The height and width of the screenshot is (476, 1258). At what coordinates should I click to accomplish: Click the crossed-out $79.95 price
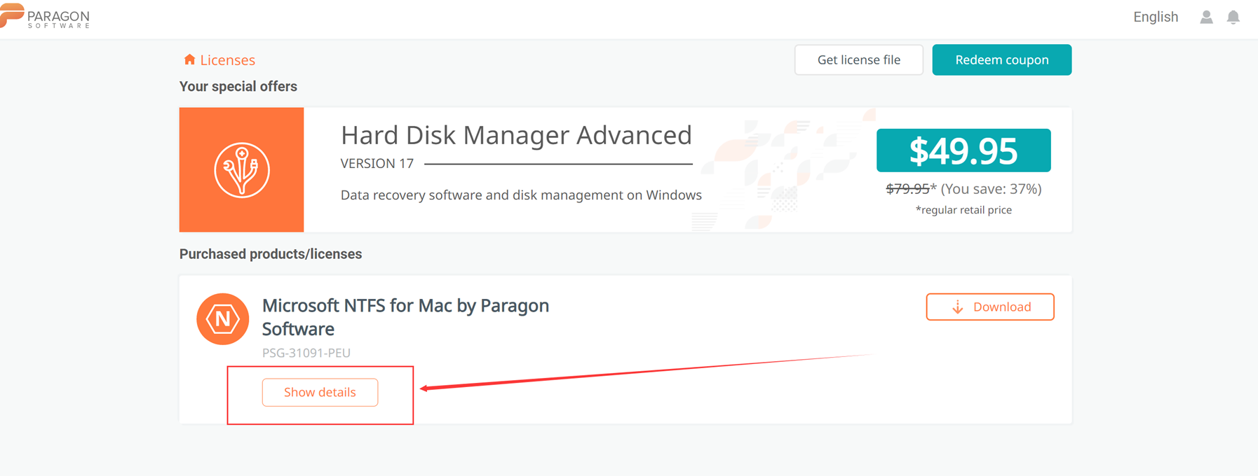pyautogui.click(x=907, y=189)
